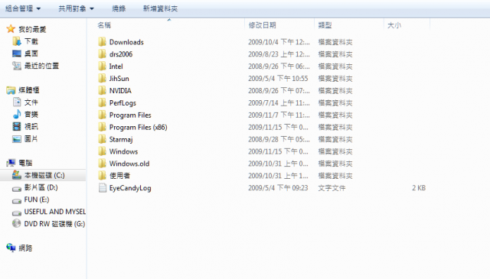Select the FUN (E:) drive icon
The image size is (490, 279).
point(17,201)
